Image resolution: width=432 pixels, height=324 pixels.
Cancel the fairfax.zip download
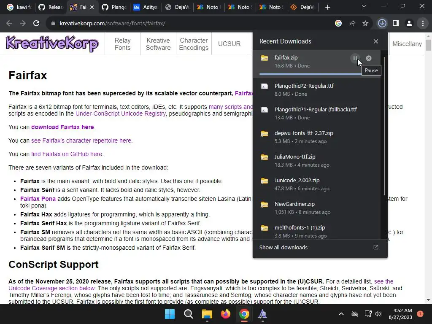[x=368, y=58]
